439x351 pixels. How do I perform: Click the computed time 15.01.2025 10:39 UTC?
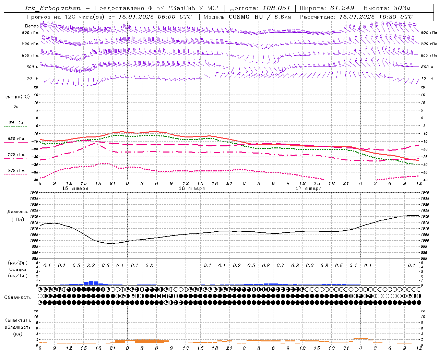point(376,17)
